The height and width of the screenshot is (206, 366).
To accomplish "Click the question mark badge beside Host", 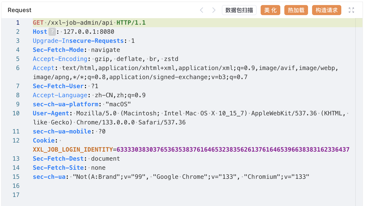I will [52, 32].
